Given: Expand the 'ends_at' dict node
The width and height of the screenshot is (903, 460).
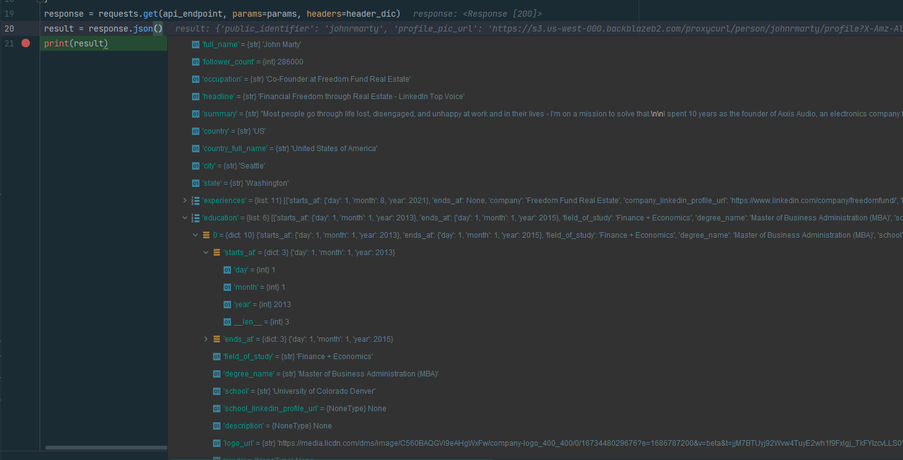Looking at the screenshot, I should click(x=206, y=339).
